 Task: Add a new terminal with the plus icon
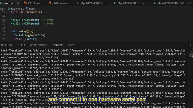(x=191, y=45)
